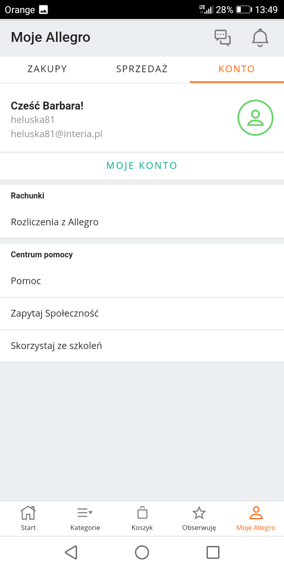Tap the Android home circle button
Screen dimensions: 284x569
142,552
